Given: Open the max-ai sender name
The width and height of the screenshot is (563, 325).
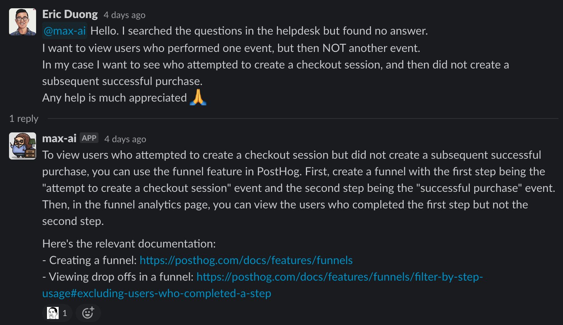Looking at the screenshot, I should [x=59, y=138].
